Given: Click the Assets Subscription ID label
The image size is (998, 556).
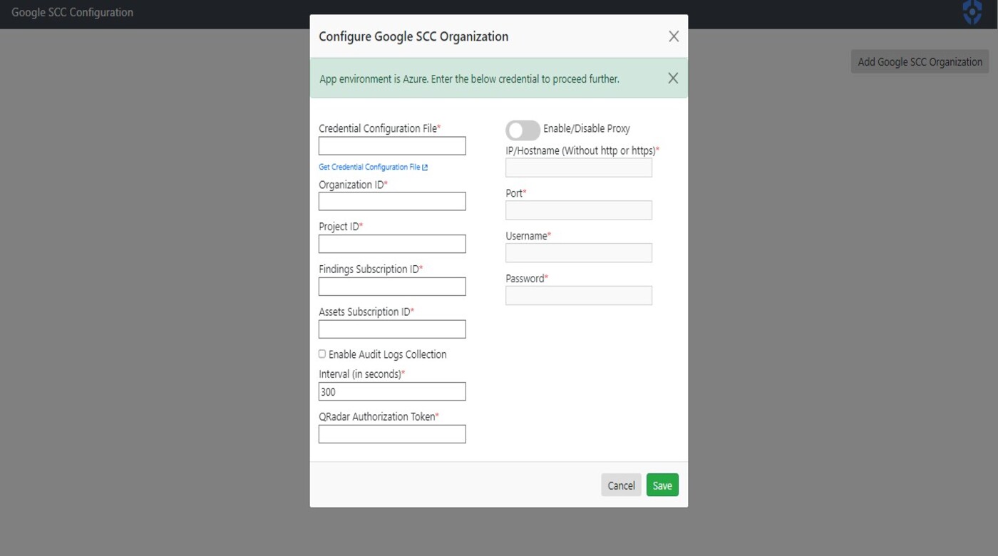Looking at the screenshot, I should tap(366, 312).
